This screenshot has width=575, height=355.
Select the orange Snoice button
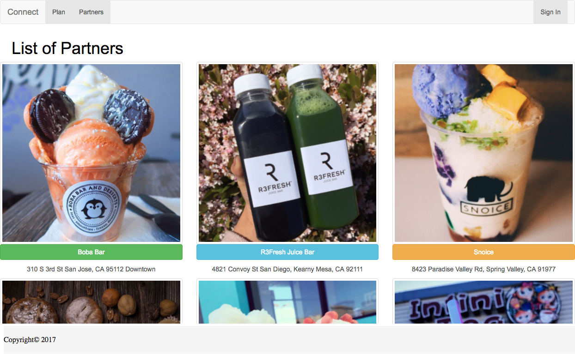tap(483, 252)
